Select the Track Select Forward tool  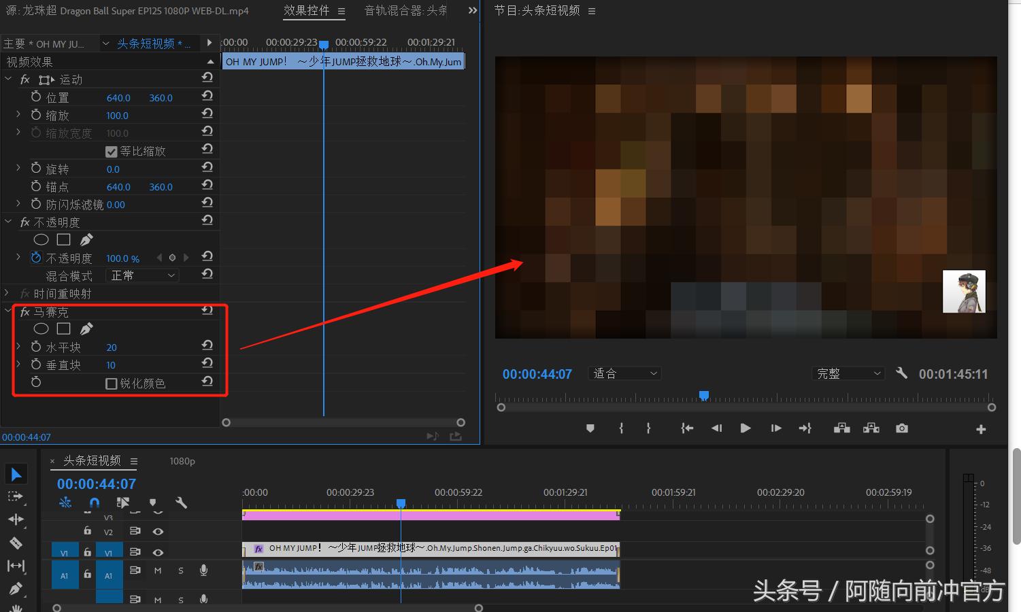[16, 496]
